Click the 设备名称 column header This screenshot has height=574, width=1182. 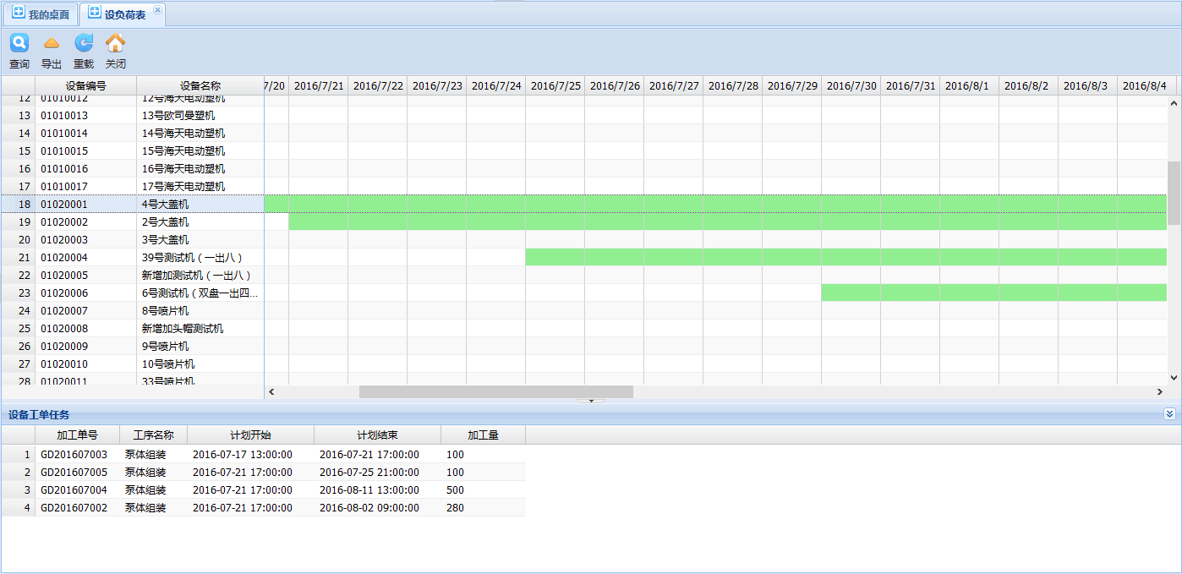[200, 85]
